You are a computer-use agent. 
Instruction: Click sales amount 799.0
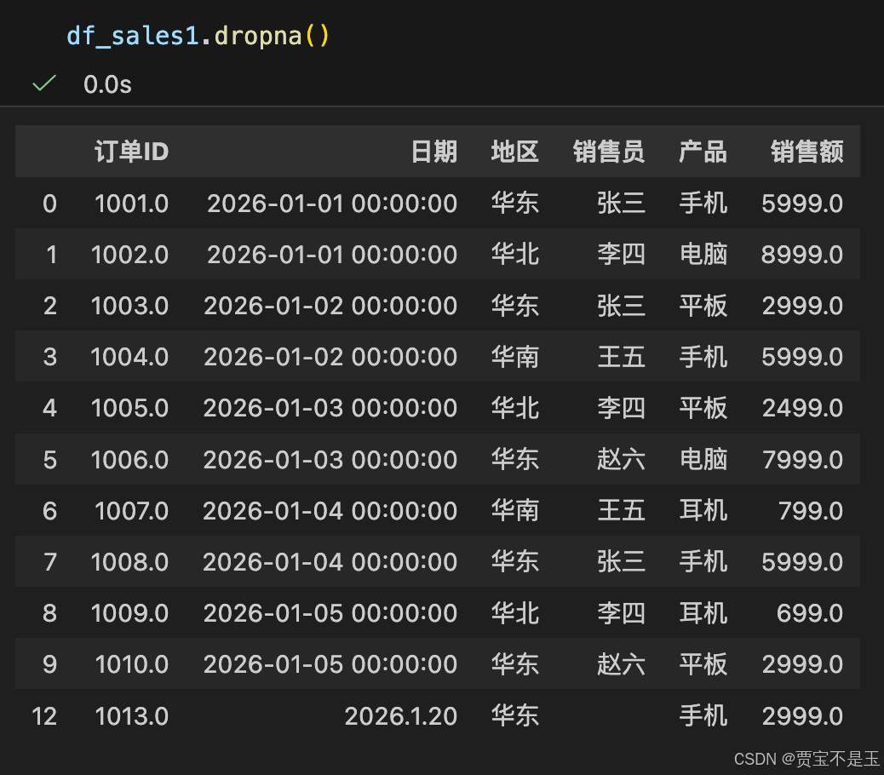tap(811, 511)
